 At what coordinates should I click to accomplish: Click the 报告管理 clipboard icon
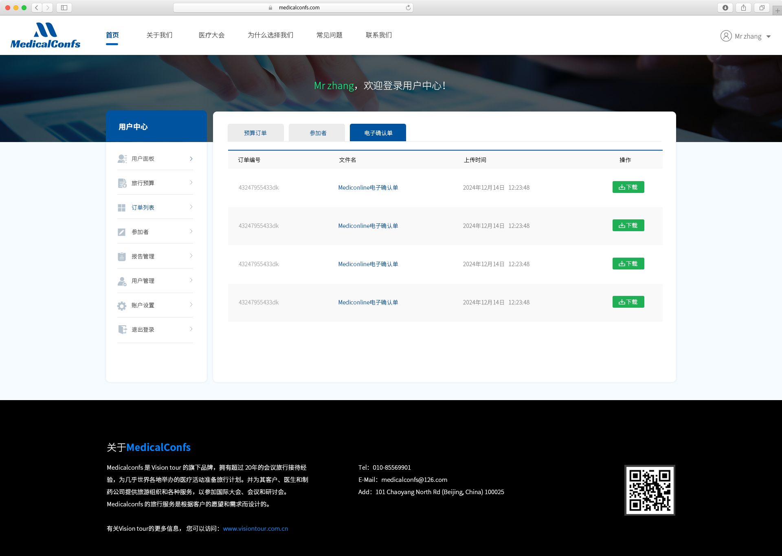(x=122, y=256)
